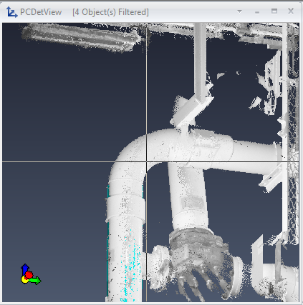
Task: Select the diagonal pipe above the valve
Action: tap(188, 195)
